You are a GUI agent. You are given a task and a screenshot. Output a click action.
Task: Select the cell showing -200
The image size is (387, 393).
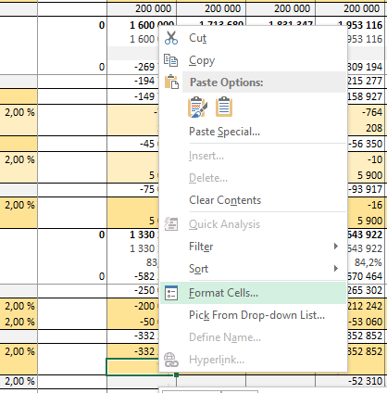click(x=133, y=306)
